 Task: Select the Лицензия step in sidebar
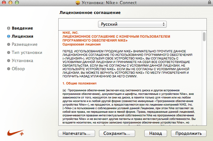[22, 36]
